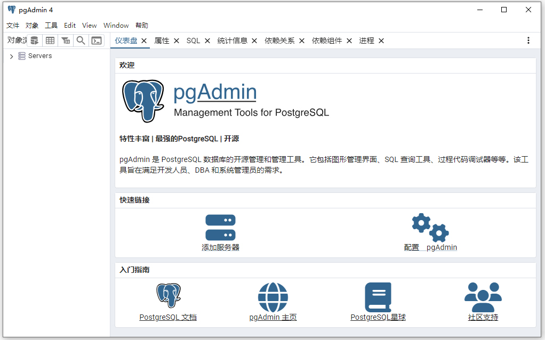Collapse the 快速链接 section header

133,200
